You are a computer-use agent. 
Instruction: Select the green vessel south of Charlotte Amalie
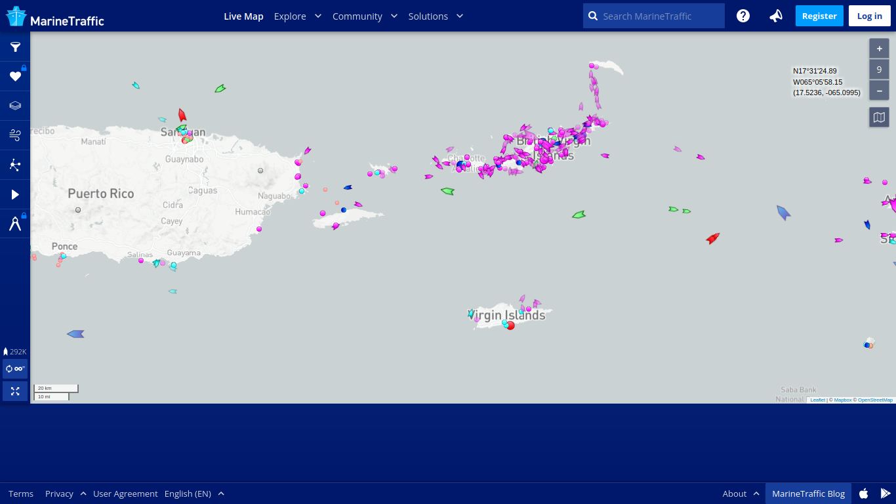pyautogui.click(x=447, y=191)
